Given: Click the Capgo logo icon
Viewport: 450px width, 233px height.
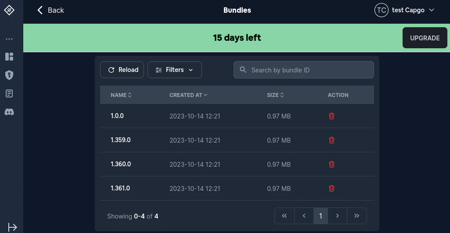Looking at the screenshot, I should click(x=9, y=10).
